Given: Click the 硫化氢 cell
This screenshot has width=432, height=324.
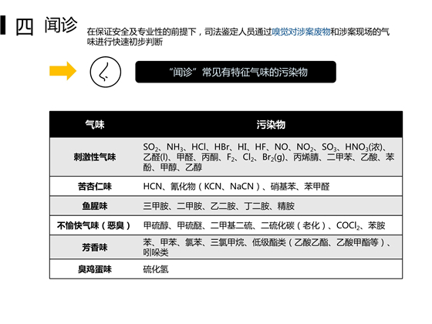Looking at the screenshot, I should pyautogui.click(x=156, y=269).
